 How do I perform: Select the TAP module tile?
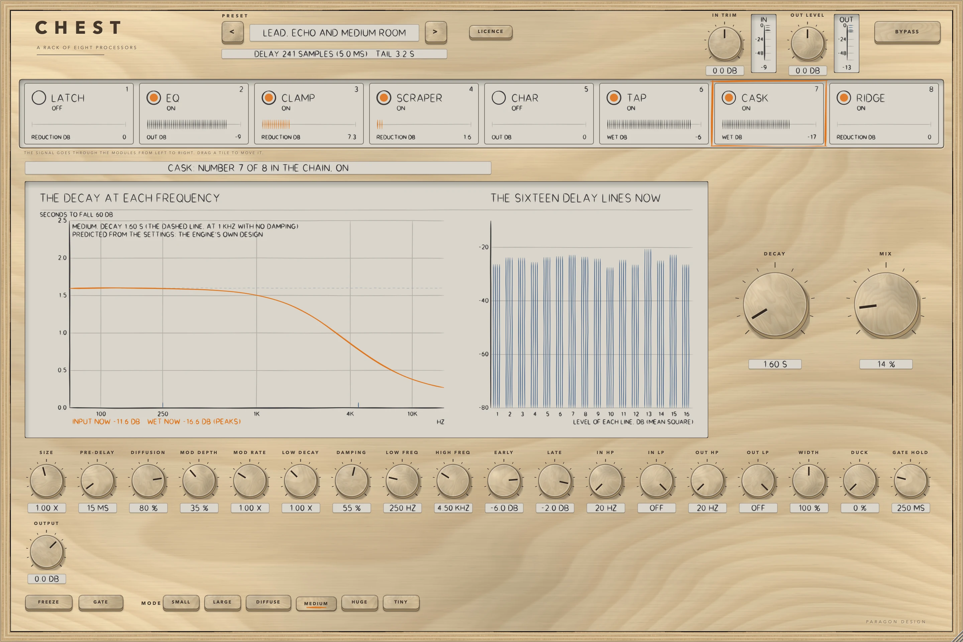pos(654,113)
